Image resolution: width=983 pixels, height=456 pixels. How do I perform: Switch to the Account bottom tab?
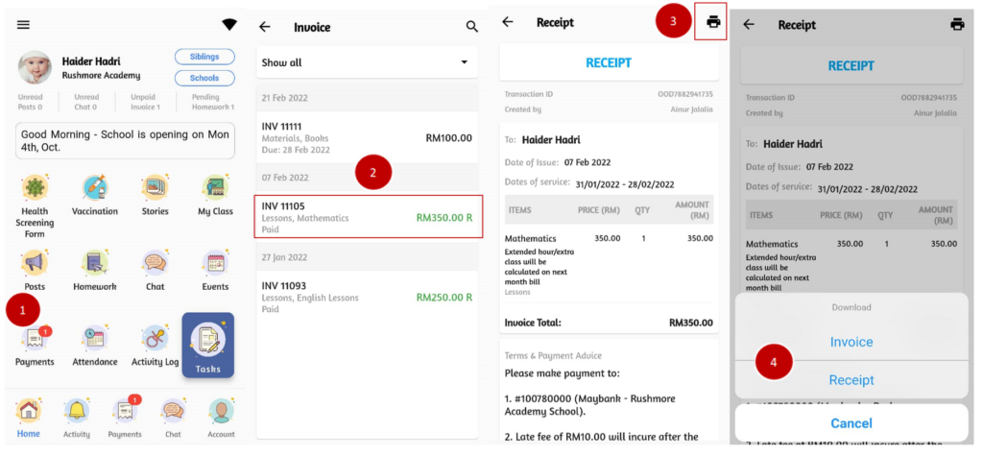[x=221, y=413]
